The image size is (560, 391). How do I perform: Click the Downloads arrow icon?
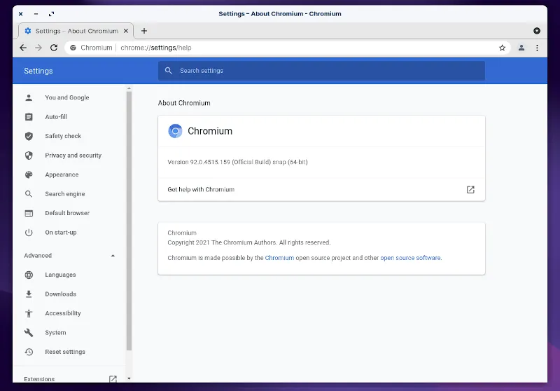pos(29,294)
